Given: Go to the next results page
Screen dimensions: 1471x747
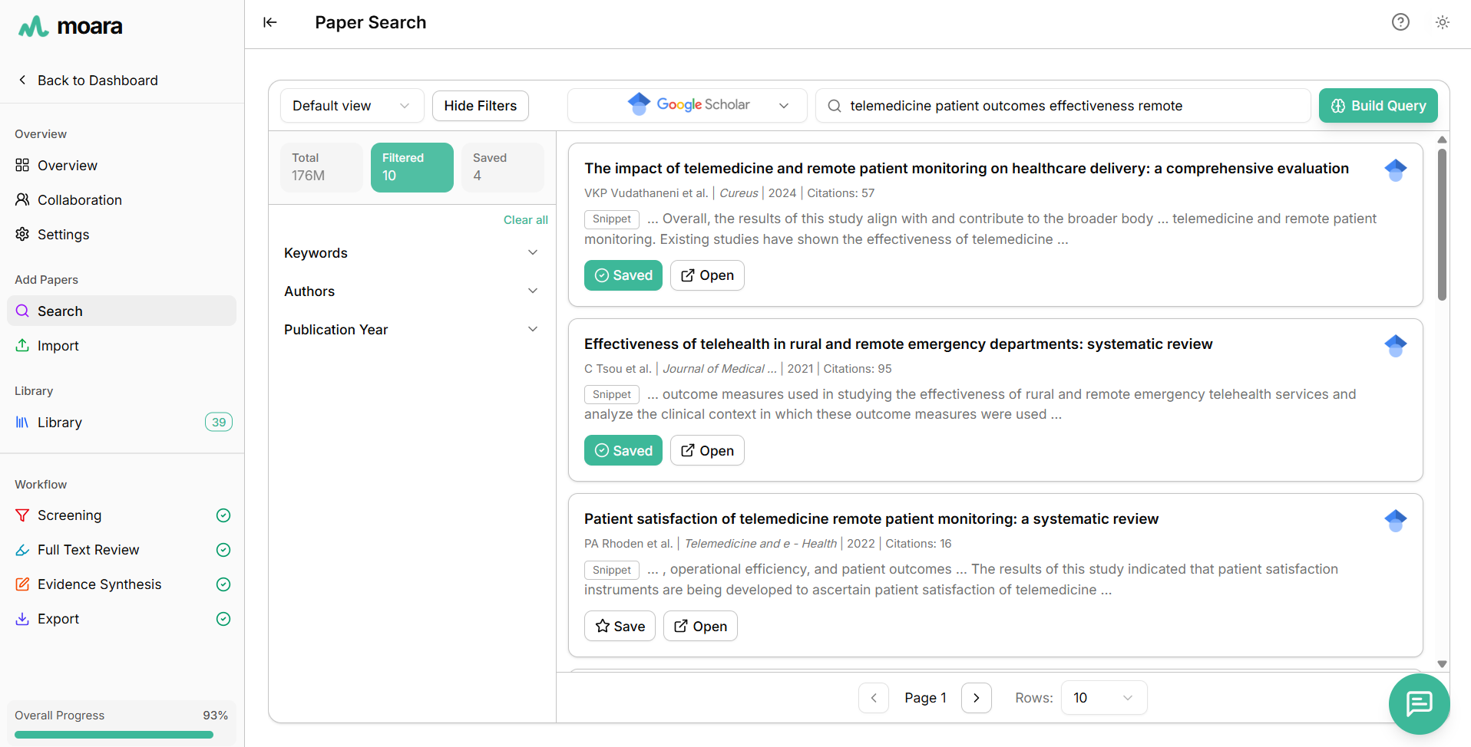Looking at the screenshot, I should pyautogui.click(x=976, y=698).
